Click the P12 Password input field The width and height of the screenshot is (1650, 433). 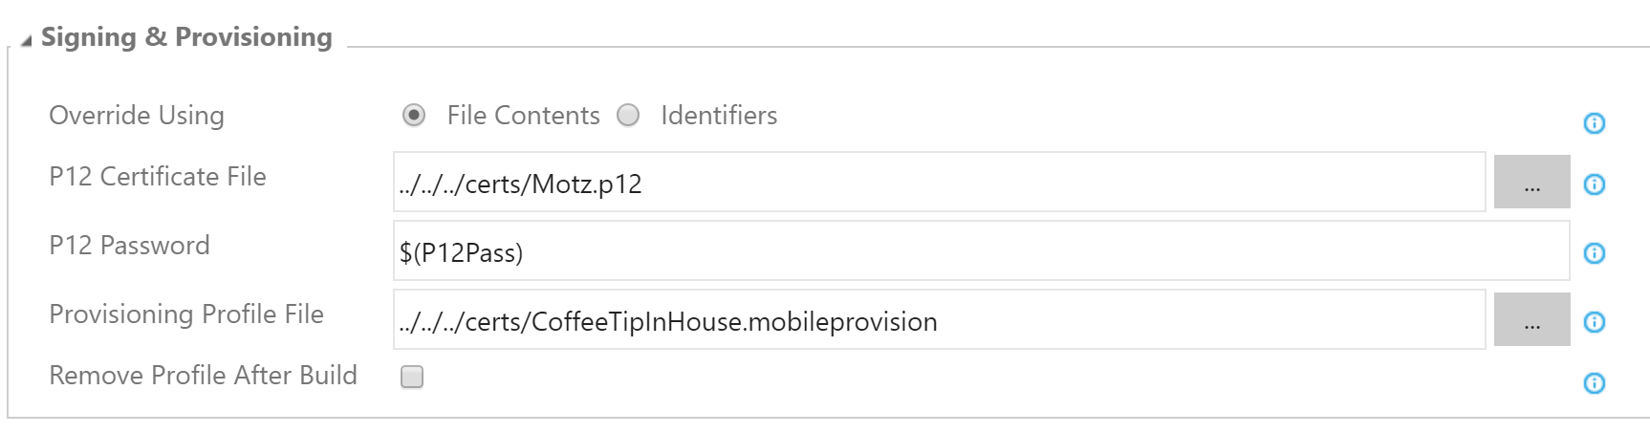tap(980, 251)
